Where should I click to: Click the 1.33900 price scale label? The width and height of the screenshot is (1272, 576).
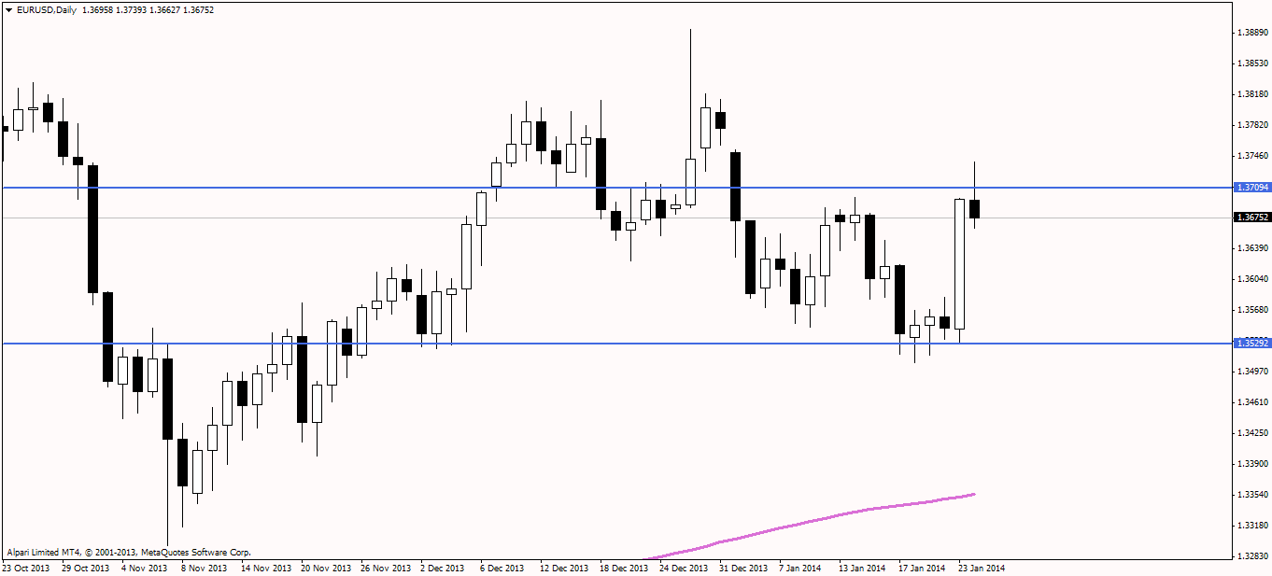(x=1251, y=464)
